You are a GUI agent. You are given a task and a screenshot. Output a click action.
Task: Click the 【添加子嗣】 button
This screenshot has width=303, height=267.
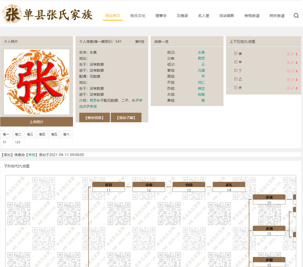126,117
